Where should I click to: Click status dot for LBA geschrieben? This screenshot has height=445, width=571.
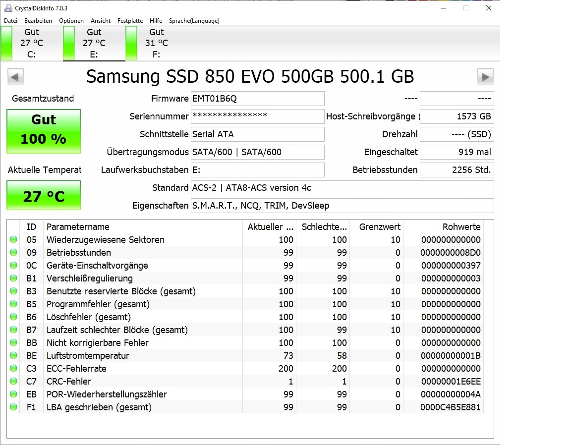click(x=13, y=407)
